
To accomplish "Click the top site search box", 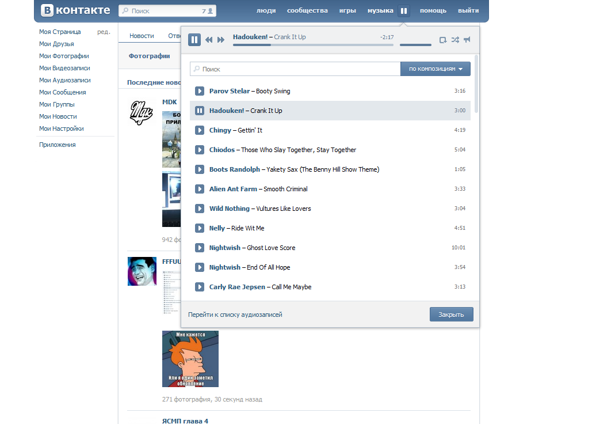I will point(167,11).
